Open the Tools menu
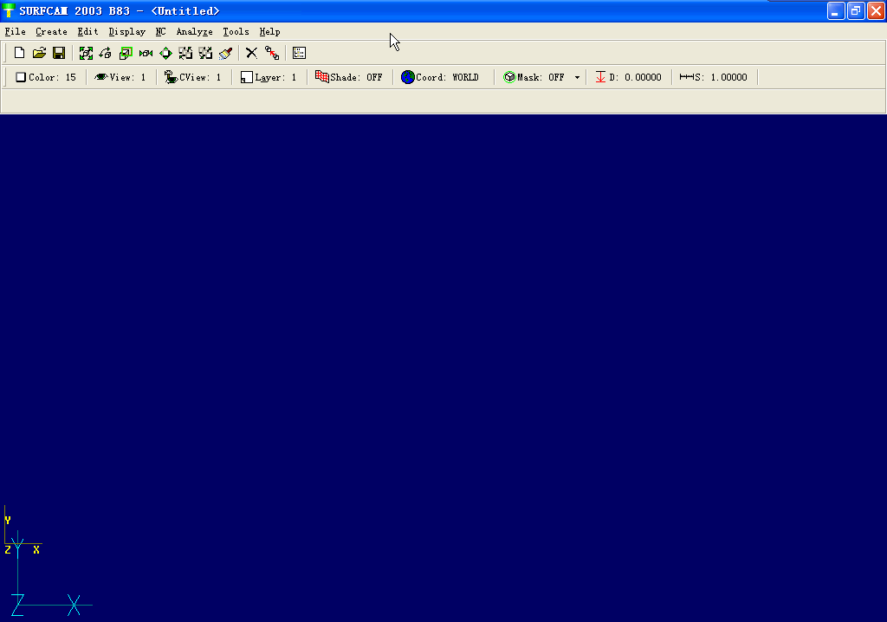The height and width of the screenshot is (622, 887). pyautogui.click(x=236, y=32)
